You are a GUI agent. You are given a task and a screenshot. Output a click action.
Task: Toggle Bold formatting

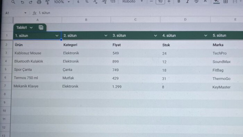(179, 1)
